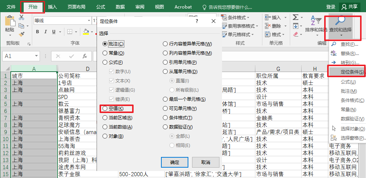Select the 最后一个单元格(S) option
The height and width of the screenshot is (178, 366).
pos(184,99)
